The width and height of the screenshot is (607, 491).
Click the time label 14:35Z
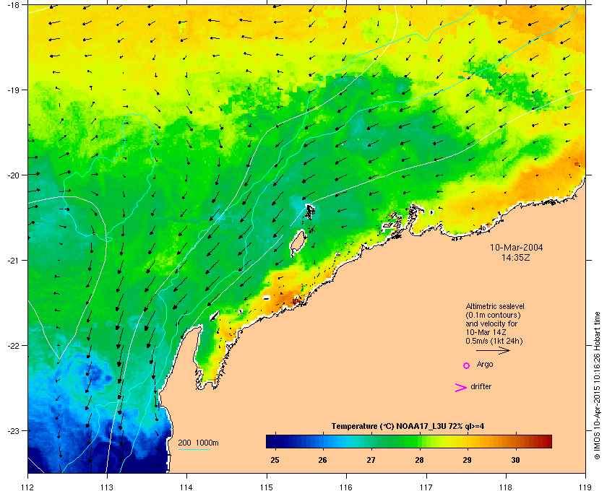coord(516,257)
